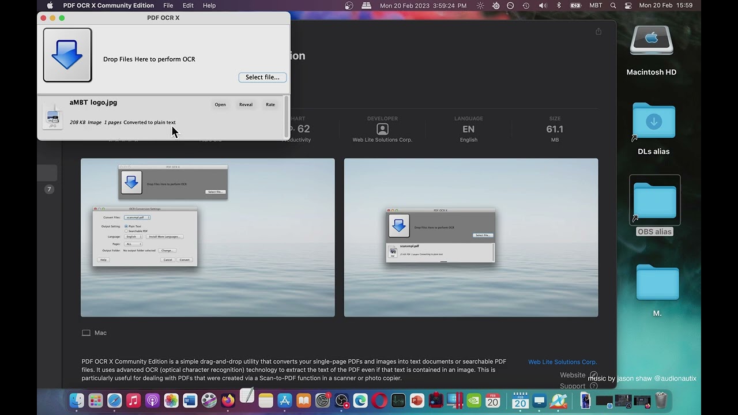Click 'Drop Files Here to perform OCR' text
The height and width of the screenshot is (415, 738).
[x=149, y=59]
